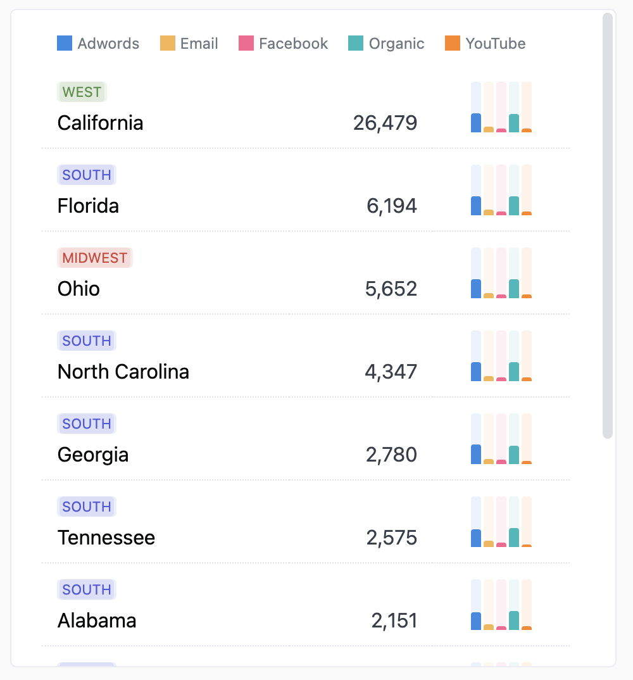Click Tennessee state name

pos(106,538)
